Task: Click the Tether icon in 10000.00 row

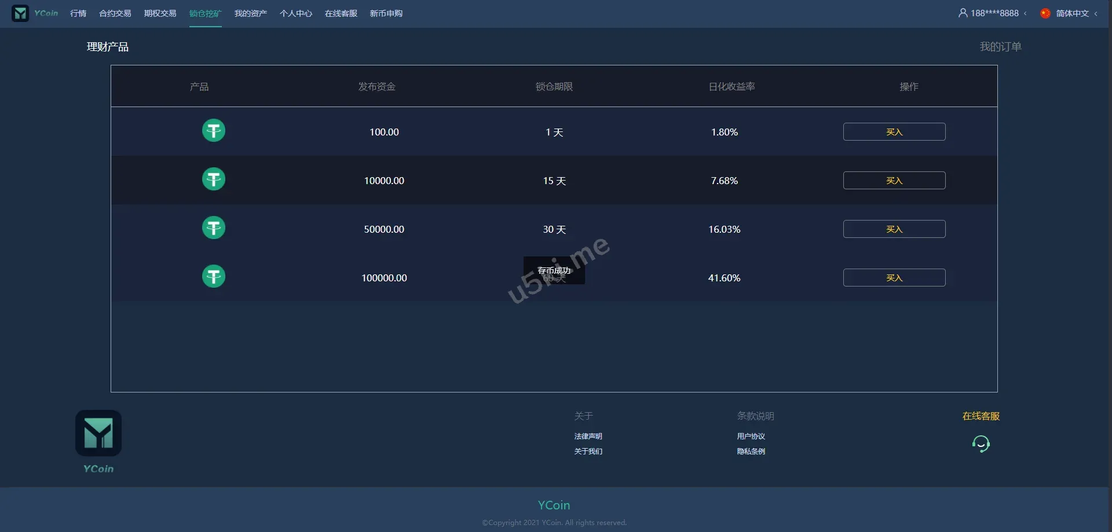Action: 213,179
